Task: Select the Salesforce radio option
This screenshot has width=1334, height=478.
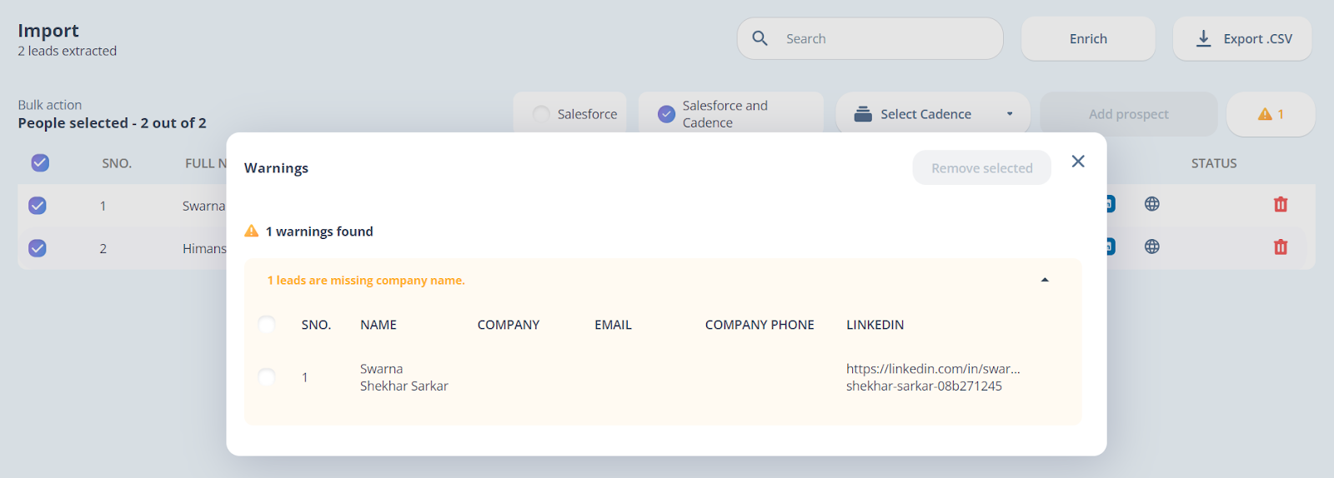Action: [x=541, y=114]
